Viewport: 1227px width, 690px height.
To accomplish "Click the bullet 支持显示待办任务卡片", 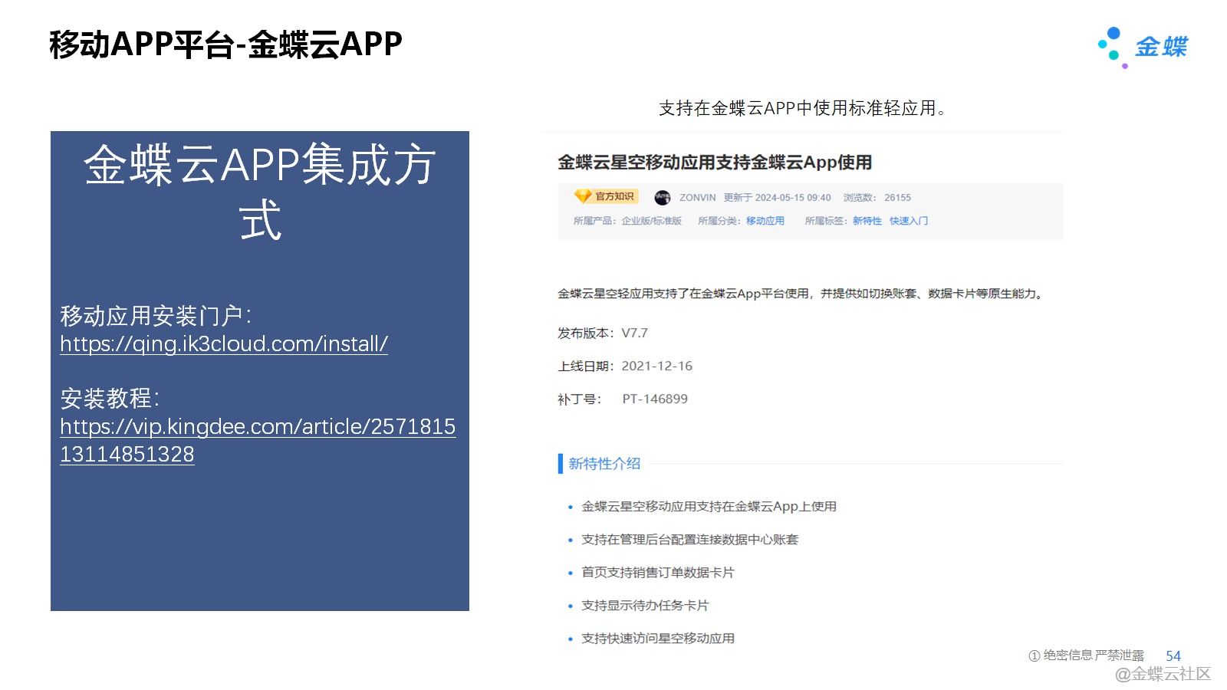I will click(644, 606).
